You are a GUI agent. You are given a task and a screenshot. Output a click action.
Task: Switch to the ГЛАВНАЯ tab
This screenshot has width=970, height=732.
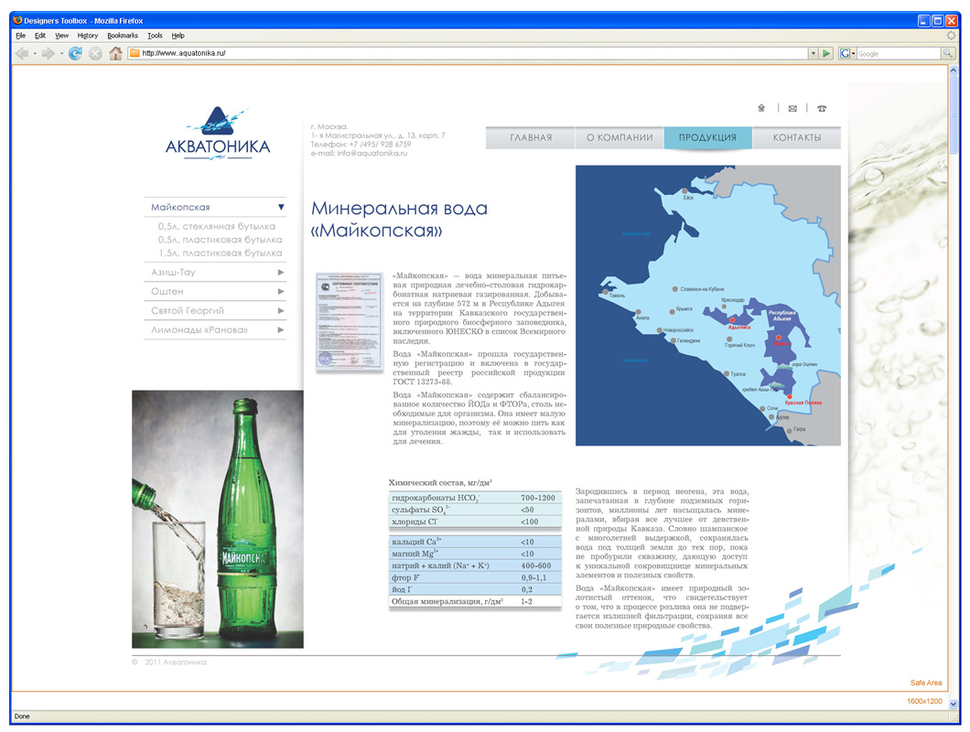531,138
